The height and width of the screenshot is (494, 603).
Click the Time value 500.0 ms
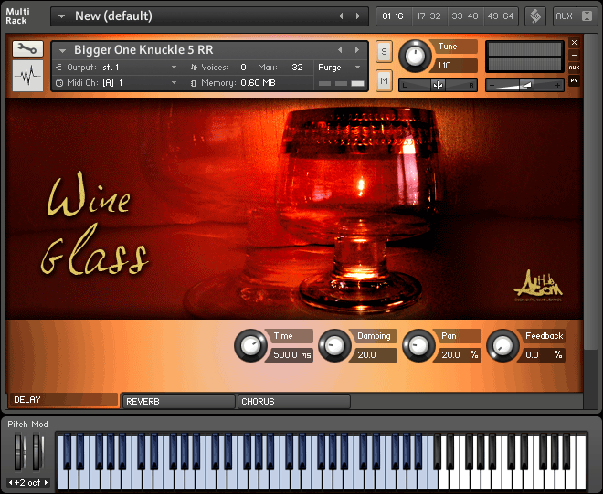pyautogui.click(x=291, y=355)
